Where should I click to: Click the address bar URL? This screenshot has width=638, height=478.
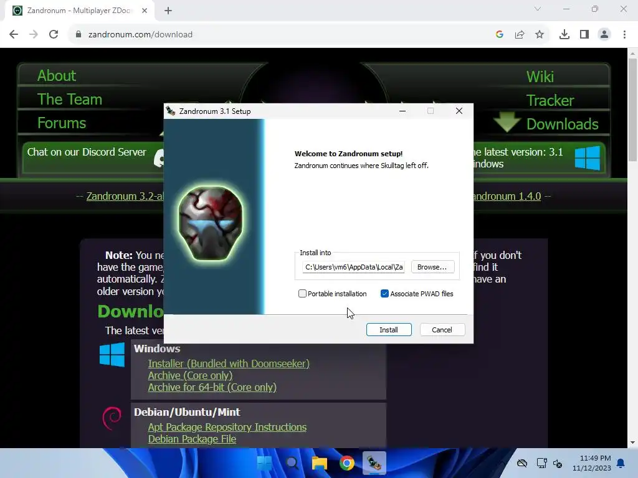(140, 34)
